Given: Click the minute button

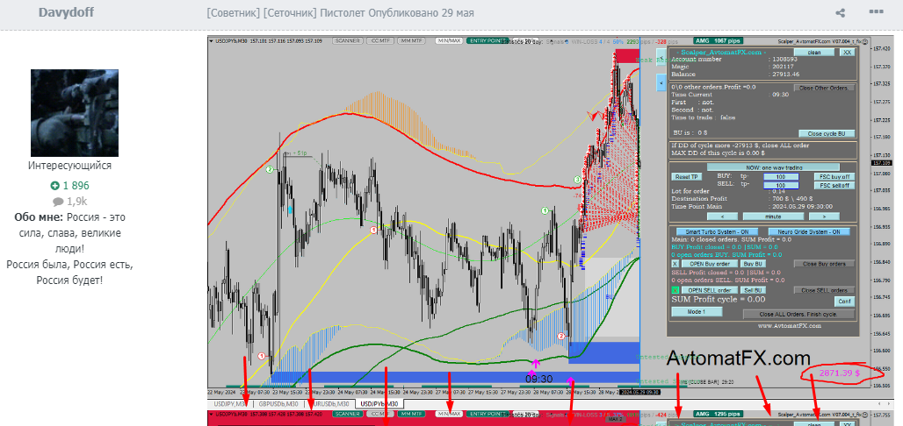Looking at the screenshot, I should (x=773, y=217).
